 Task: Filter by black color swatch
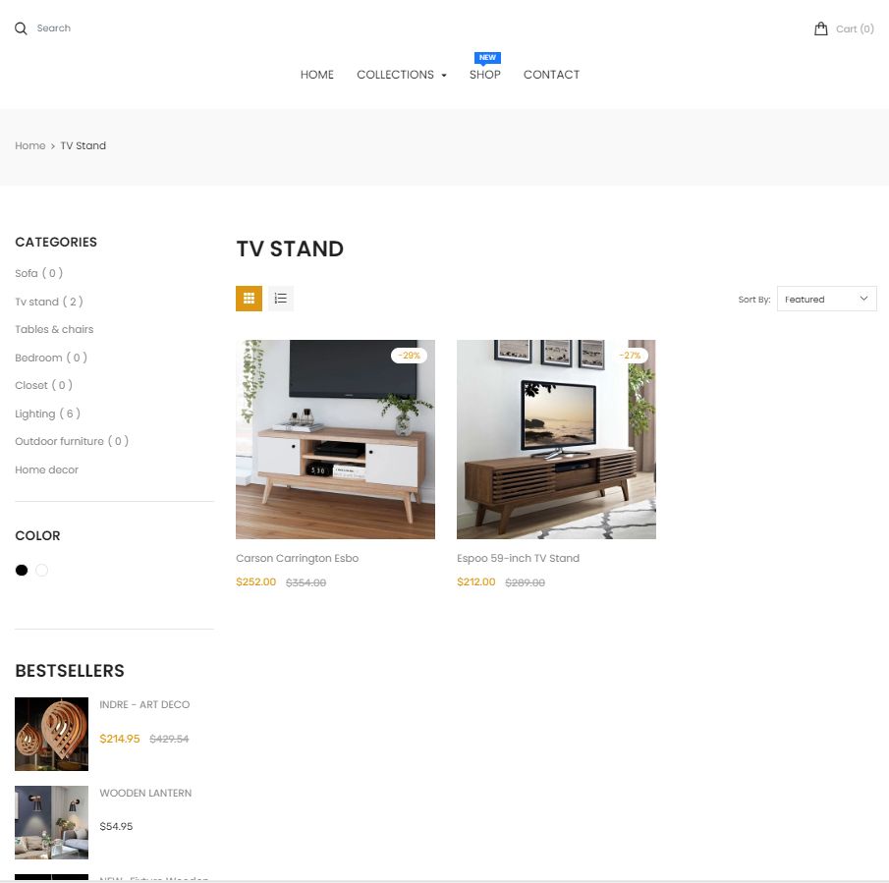22,570
